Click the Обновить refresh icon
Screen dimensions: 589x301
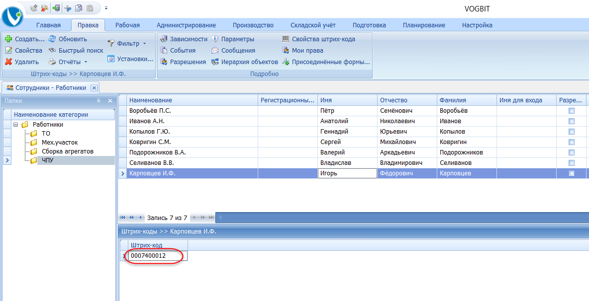tap(52, 39)
